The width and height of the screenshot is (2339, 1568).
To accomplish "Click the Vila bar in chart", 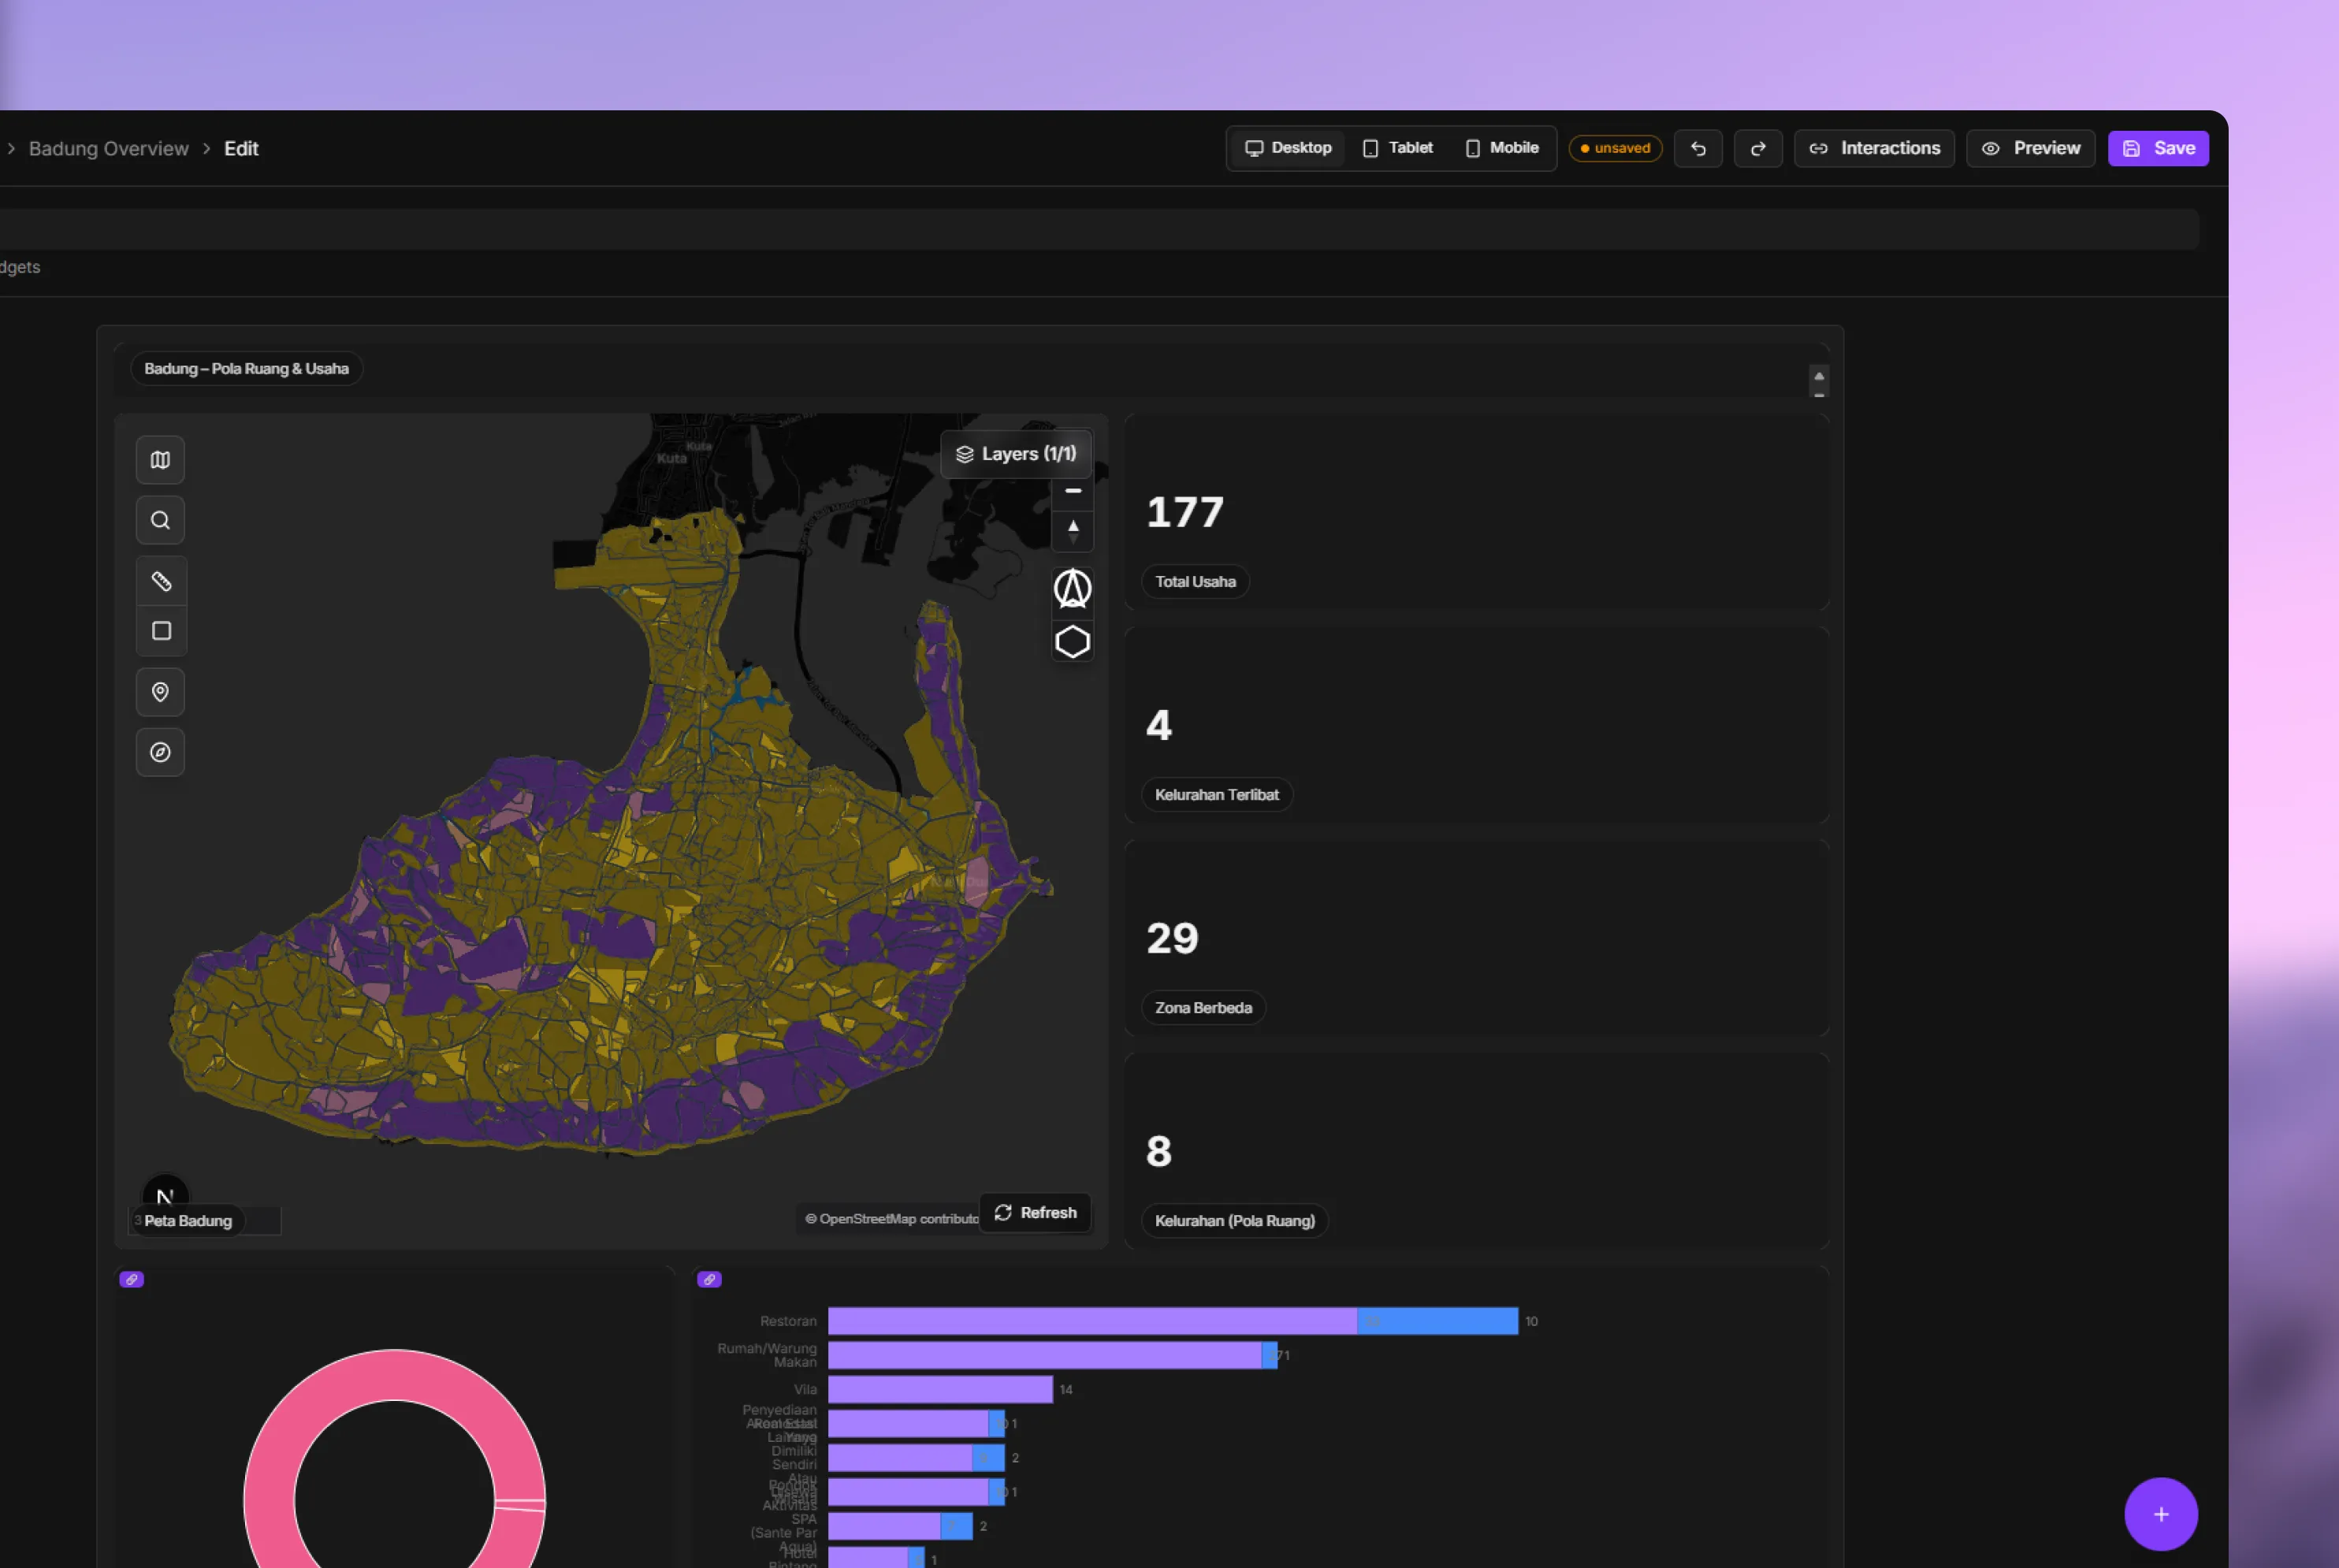I will coord(940,1389).
